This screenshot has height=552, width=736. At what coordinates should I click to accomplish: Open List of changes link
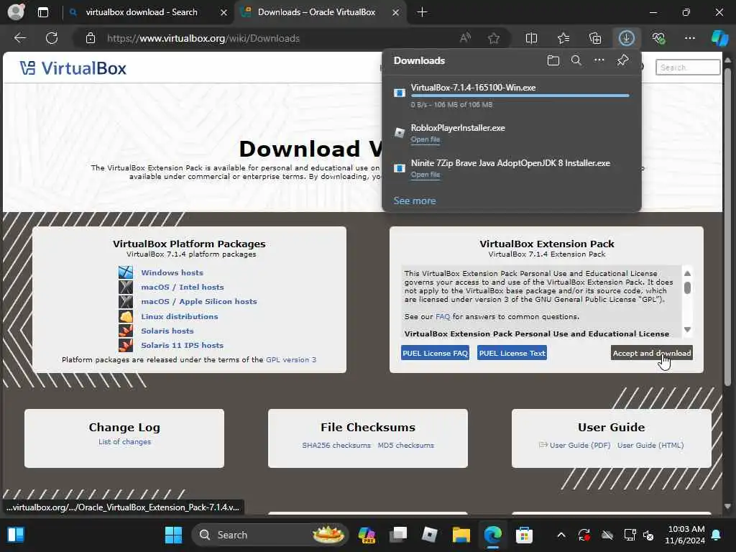pos(124,442)
